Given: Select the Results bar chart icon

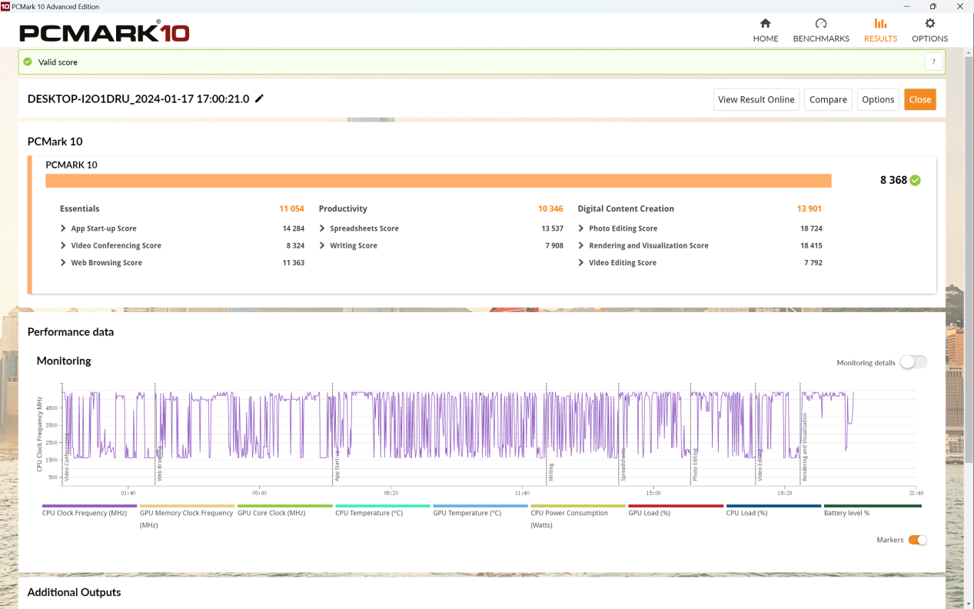Looking at the screenshot, I should pyautogui.click(x=880, y=24).
